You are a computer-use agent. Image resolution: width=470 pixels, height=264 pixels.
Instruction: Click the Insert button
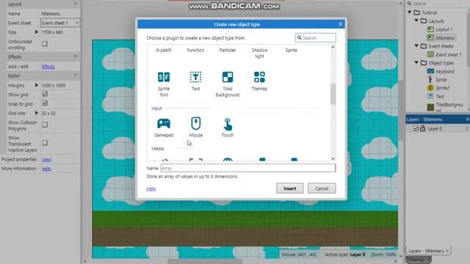[290, 188]
